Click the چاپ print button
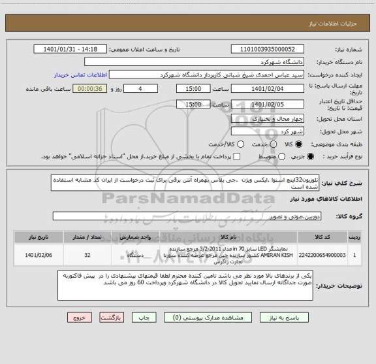 (x=144, y=318)
